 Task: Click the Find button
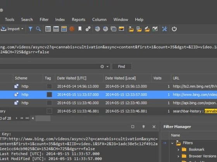coord(122,66)
